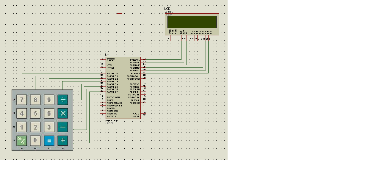Click the AVCC pin label
This screenshot has height=195, width=379.
pyautogui.click(x=136, y=114)
